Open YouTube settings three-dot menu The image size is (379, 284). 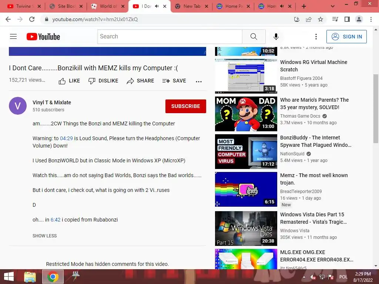click(x=316, y=37)
